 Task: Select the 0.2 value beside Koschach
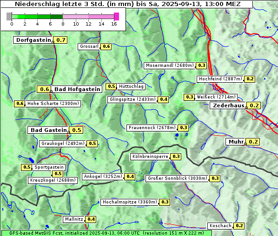click(239, 226)
